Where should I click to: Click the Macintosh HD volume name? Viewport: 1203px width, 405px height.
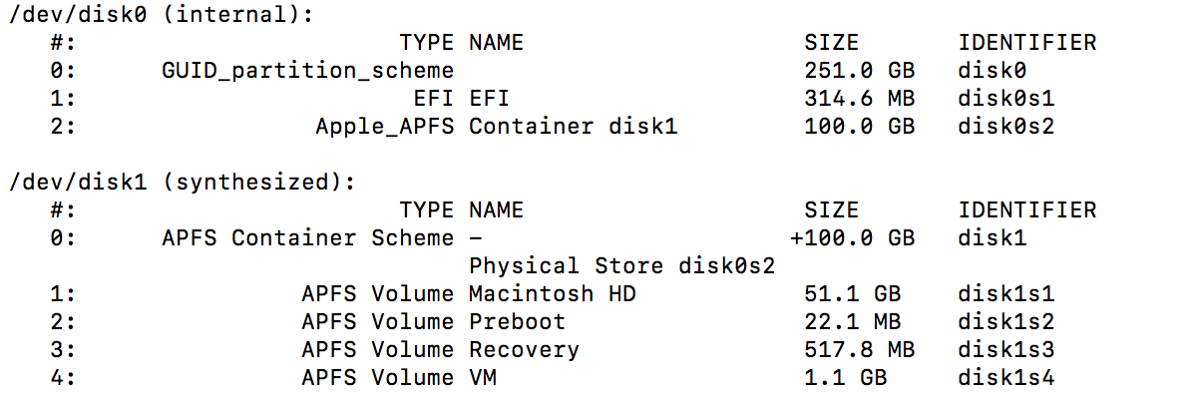553,294
